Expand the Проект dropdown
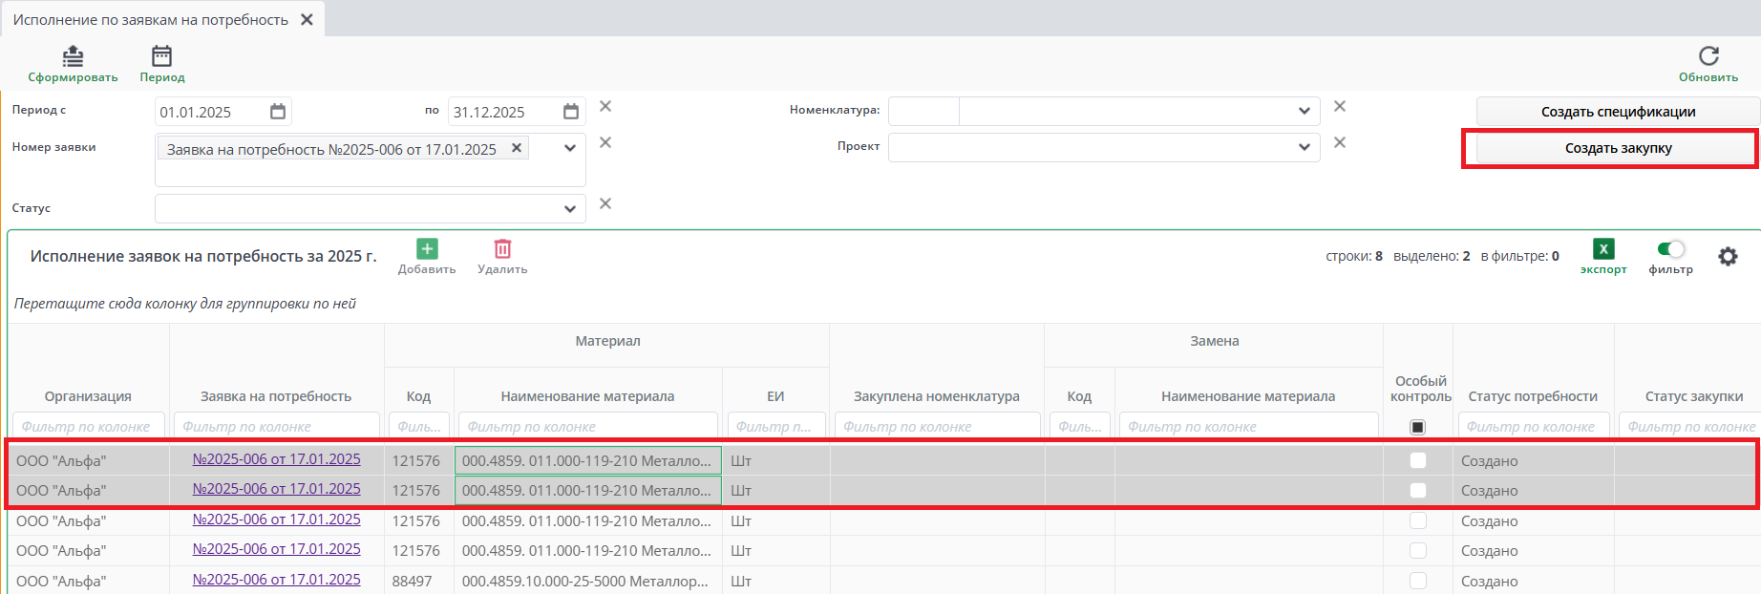 pos(1304,147)
